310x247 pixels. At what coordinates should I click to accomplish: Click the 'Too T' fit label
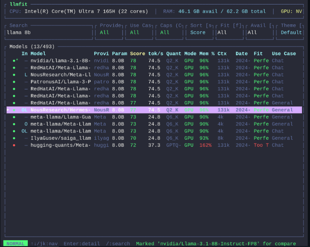tap(261, 145)
